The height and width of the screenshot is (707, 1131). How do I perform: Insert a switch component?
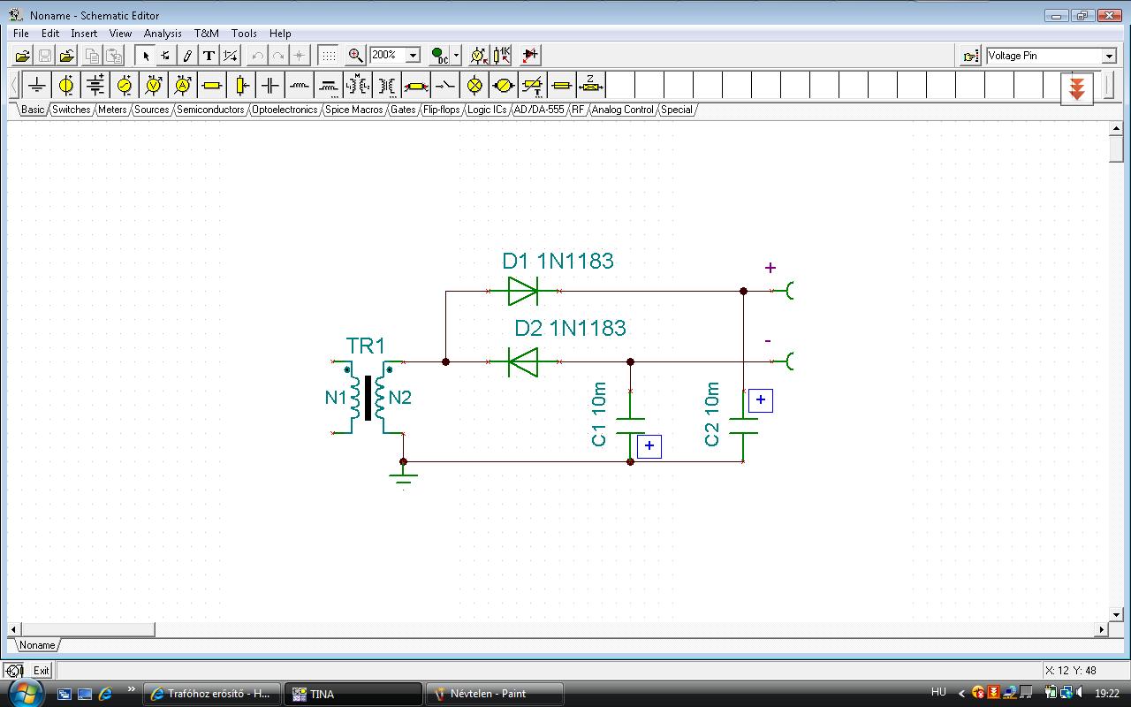(445, 85)
